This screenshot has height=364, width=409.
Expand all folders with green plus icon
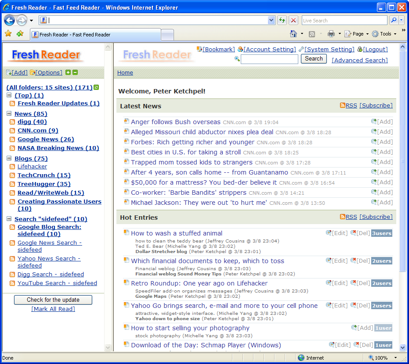tap(68, 72)
